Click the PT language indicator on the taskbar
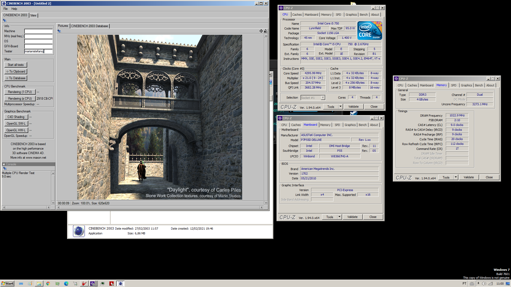The height and width of the screenshot is (287, 511). tap(464, 284)
